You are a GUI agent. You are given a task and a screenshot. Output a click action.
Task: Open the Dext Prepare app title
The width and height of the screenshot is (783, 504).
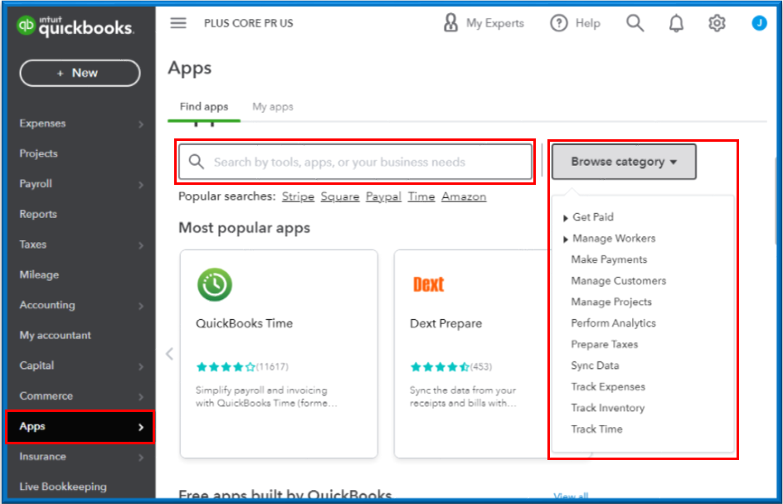point(446,323)
